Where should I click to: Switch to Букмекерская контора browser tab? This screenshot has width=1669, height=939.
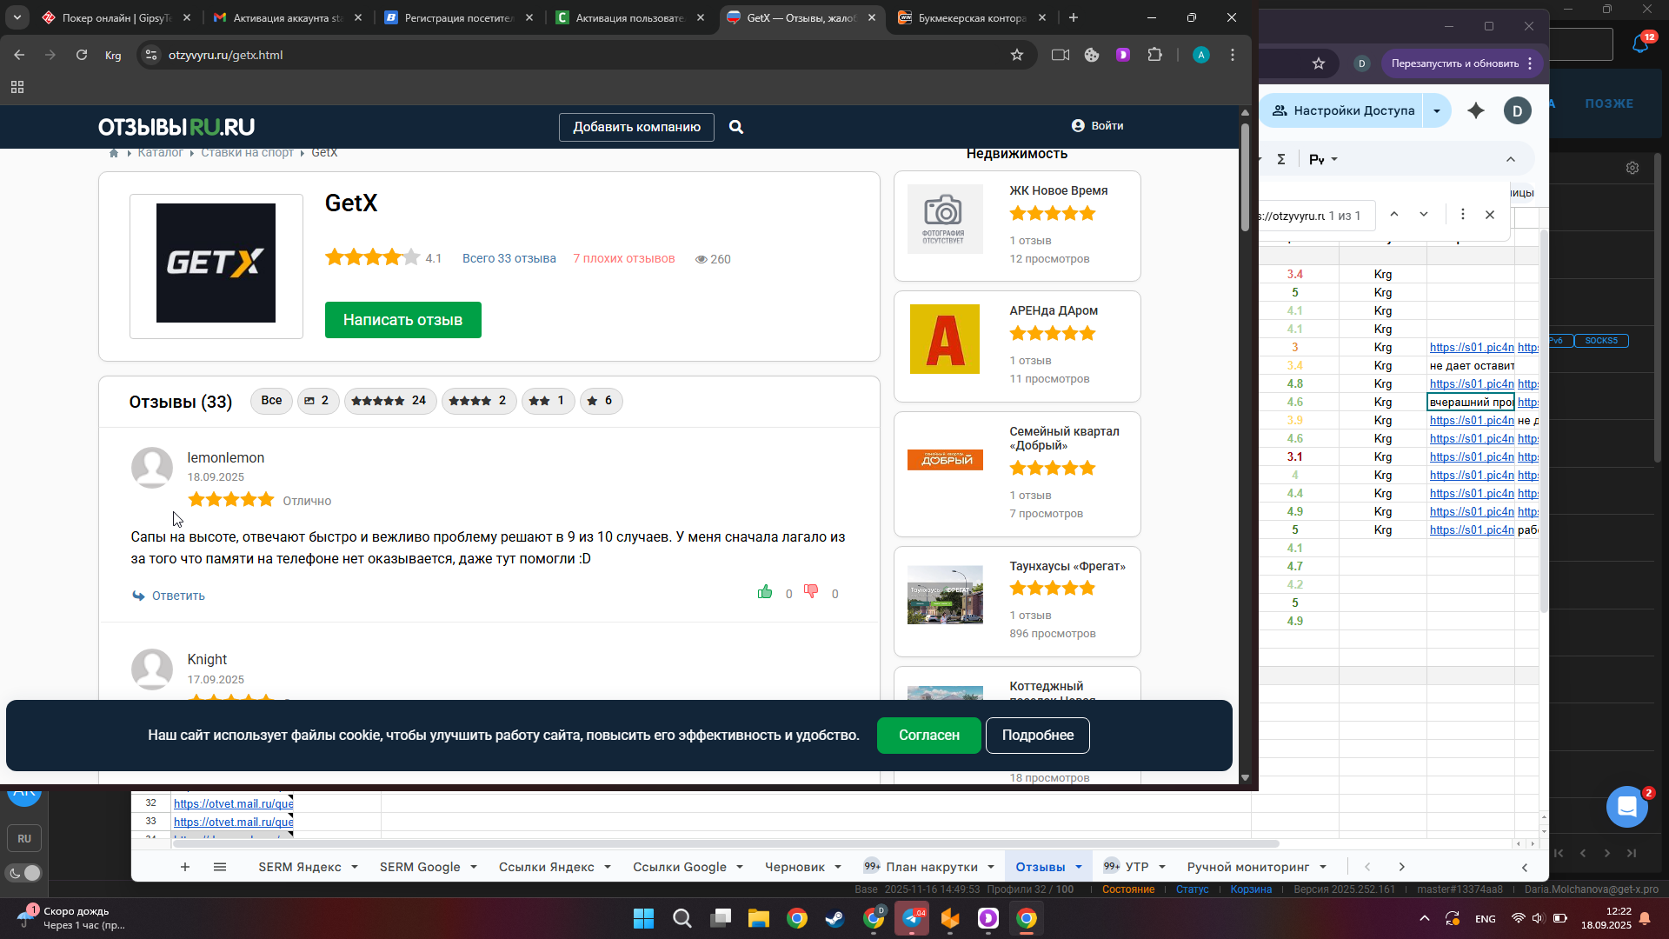point(971,17)
